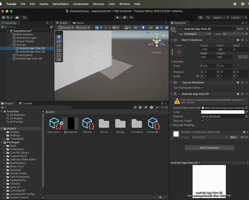Open Android App View Settings picker

tap(246, 108)
